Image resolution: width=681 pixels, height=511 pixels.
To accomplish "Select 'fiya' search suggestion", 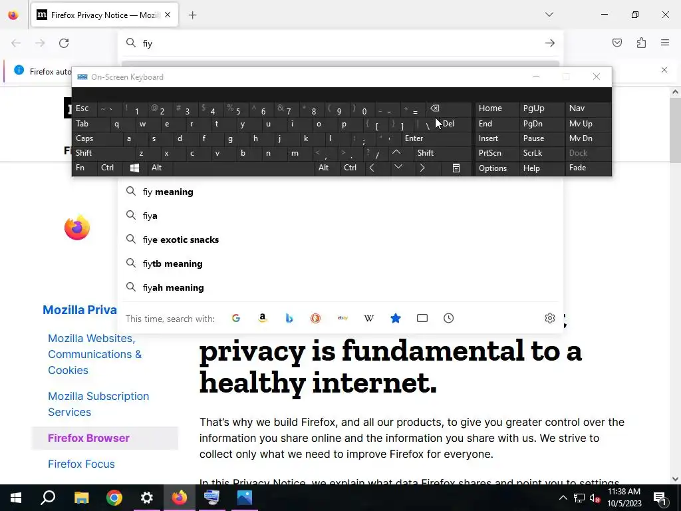I will (340, 216).
